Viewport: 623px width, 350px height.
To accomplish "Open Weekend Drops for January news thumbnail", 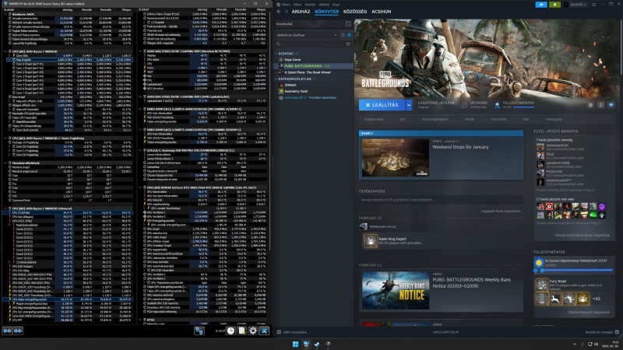I will (x=396, y=158).
